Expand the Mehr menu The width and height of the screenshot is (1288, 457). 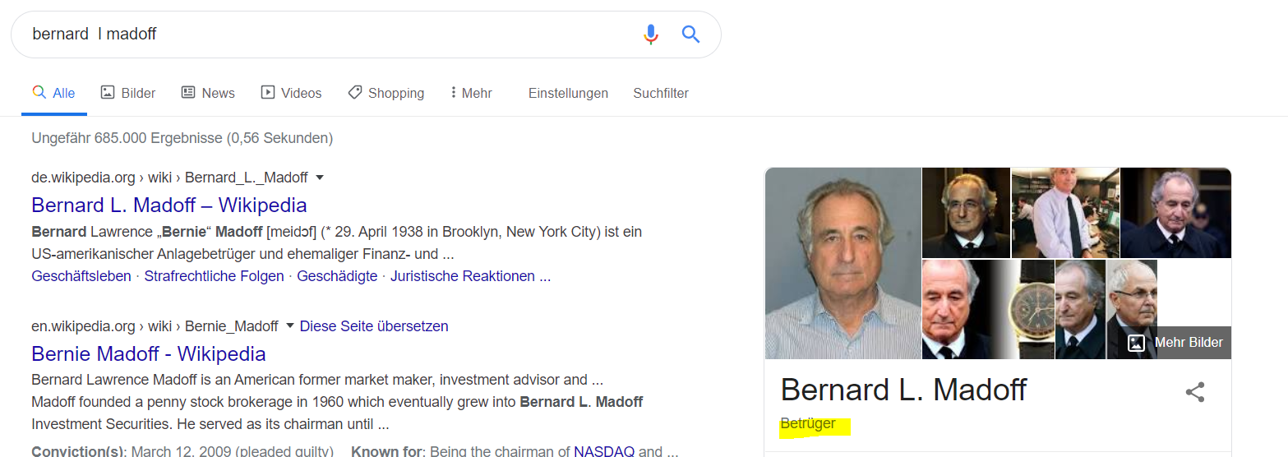[471, 93]
